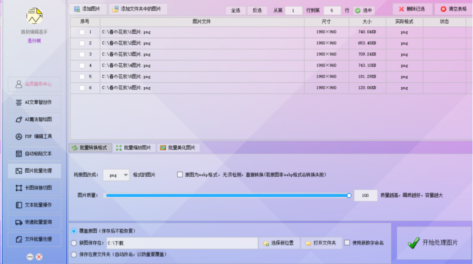
Task: Click the gray minimize circle icon in the sidebar
Action: pyautogui.click(x=30, y=257)
